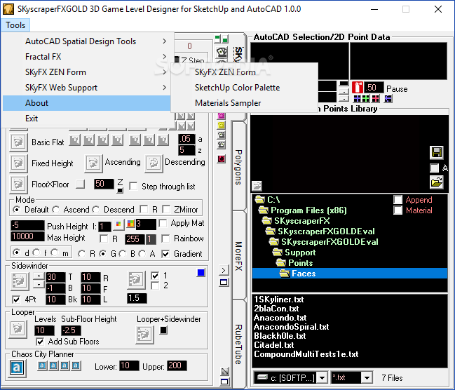455x390 pixels.
Task: Select SketchUp Color Palette in submenu
Action: coord(245,88)
